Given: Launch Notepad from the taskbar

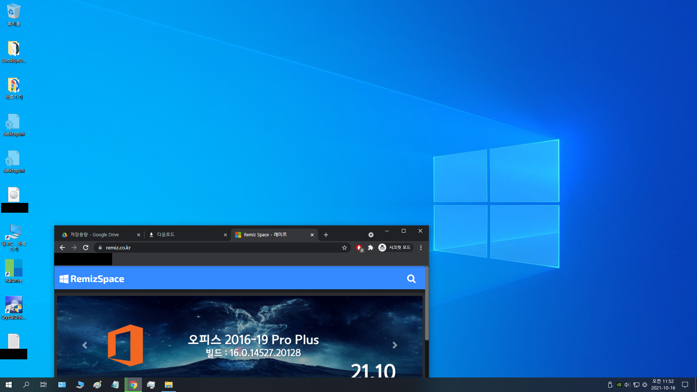Looking at the screenshot, I should click(115, 385).
